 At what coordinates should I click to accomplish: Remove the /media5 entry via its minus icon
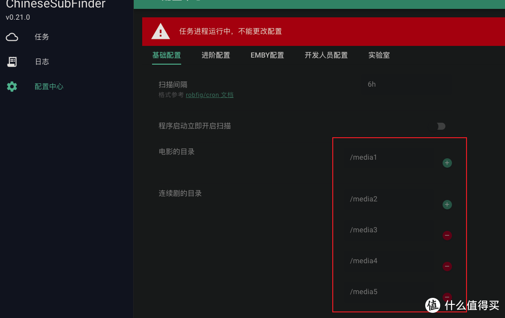point(447,297)
